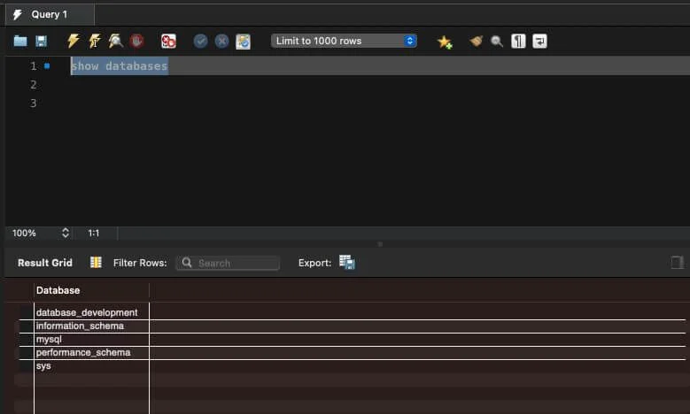Toggle auto-commit mode
Image resolution: width=690 pixels, height=414 pixels.
(243, 42)
